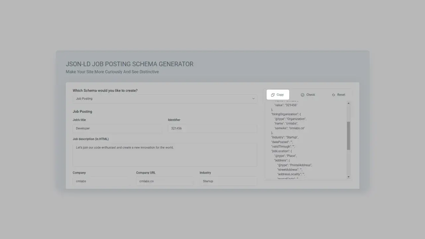Image resolution: width=425 pixels, height=239 pixels.
Task: Check the generated schema for validity
Action: (x=307, y=95)
